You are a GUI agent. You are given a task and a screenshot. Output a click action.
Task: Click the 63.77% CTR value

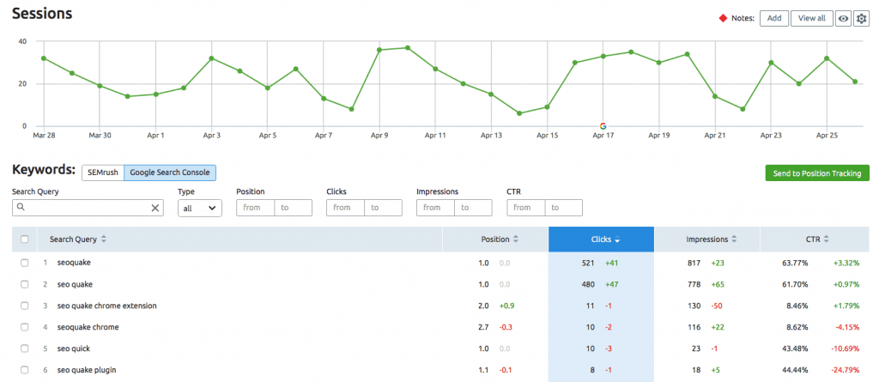tap(796, 263)
